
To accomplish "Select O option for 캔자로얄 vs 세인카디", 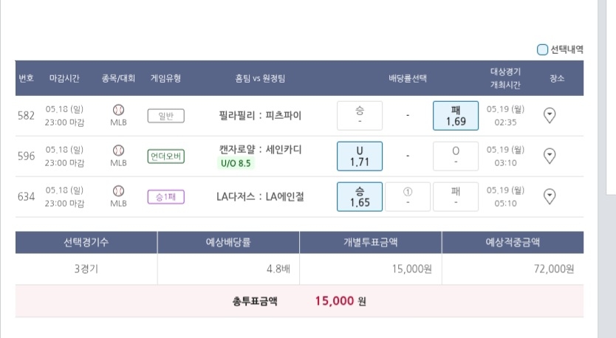I will 456,156.
